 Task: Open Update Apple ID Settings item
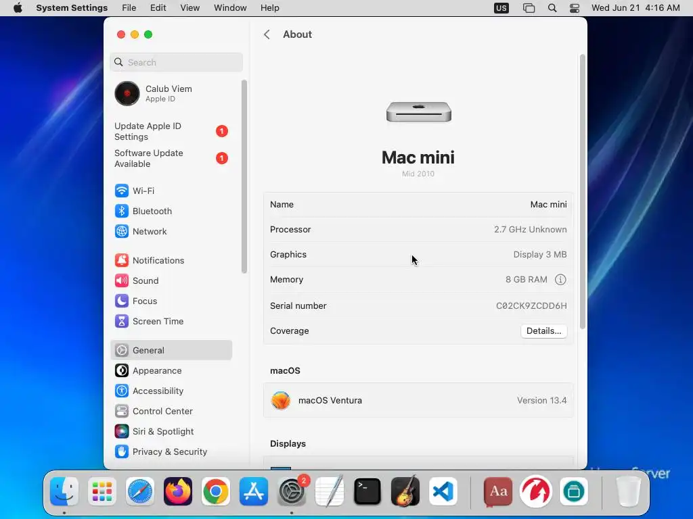pos(171,132)
